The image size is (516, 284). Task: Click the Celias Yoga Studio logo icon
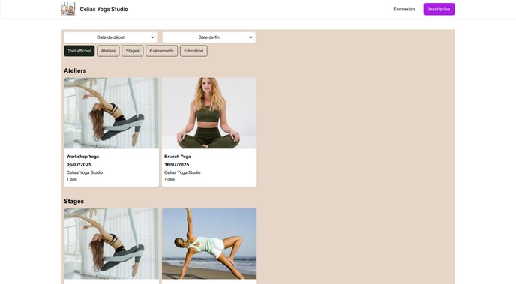coord(68,9)
